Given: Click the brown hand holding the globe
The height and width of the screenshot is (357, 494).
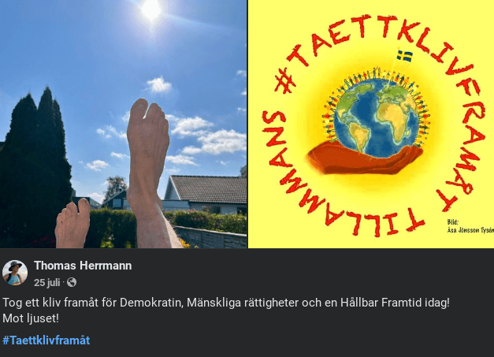Looking at the screenshot, I should tap(366, 159).
